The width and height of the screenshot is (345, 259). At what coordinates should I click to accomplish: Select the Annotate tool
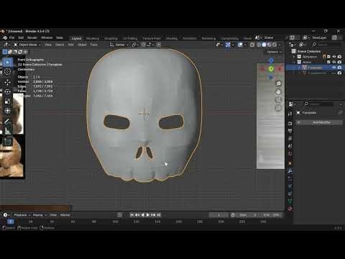coord(7,122)
